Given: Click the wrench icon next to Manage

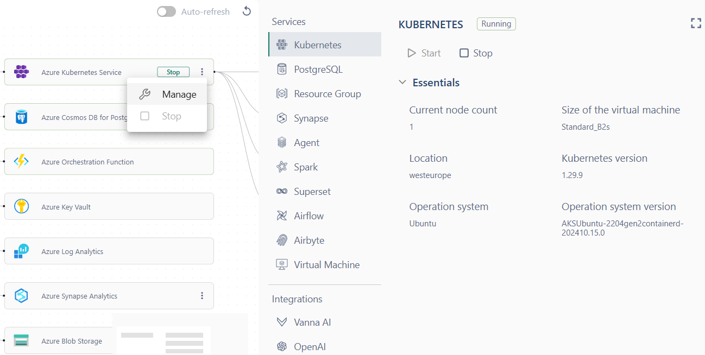Looking at the screenshot, I should click(144, 94).
